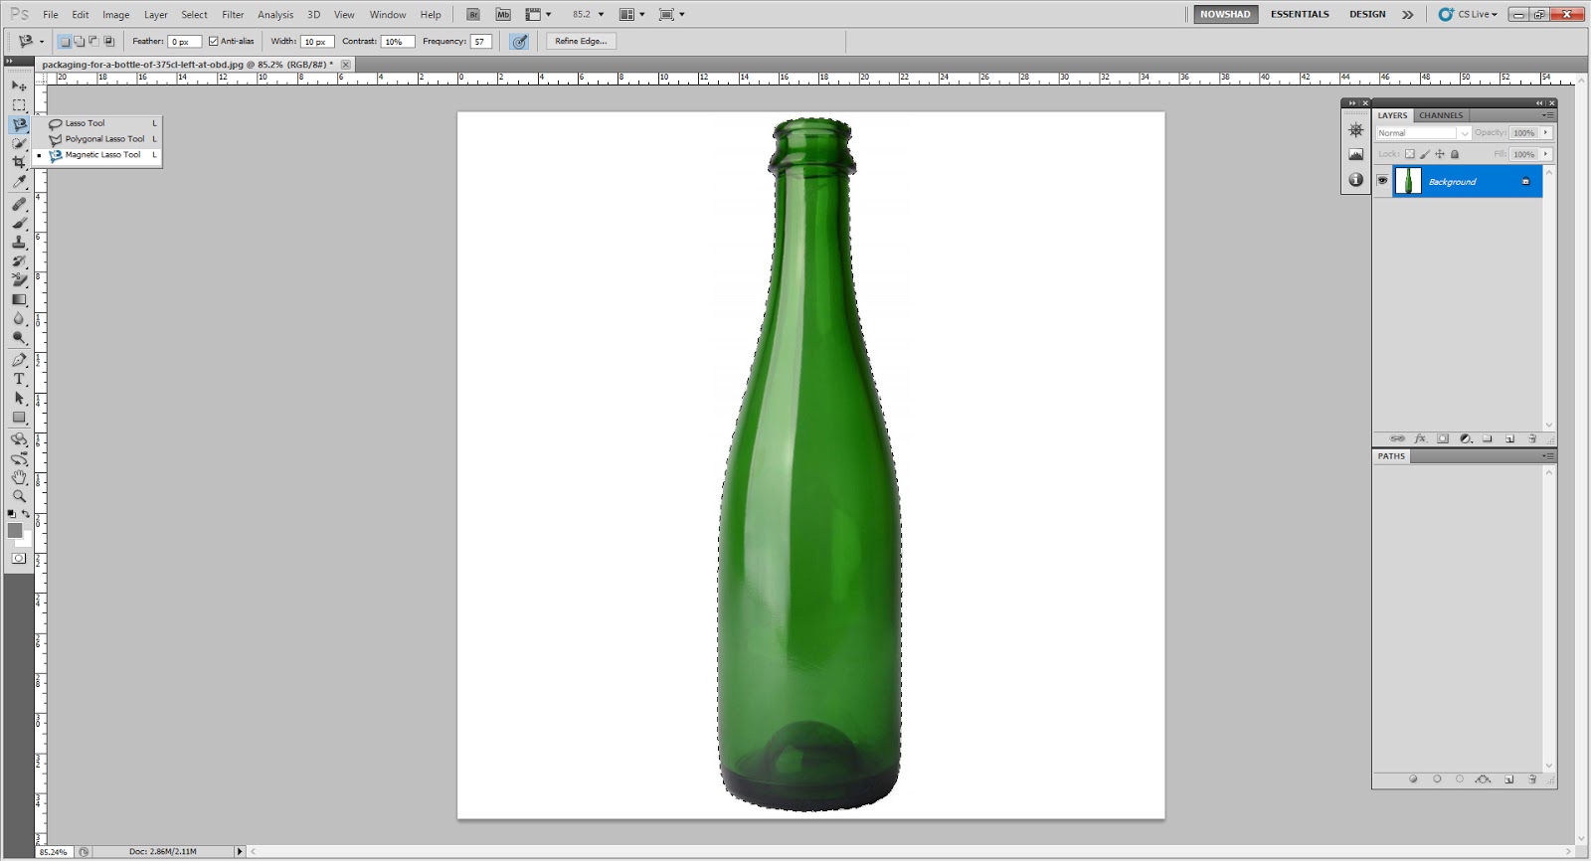Select the Rectangular Marquee tool

pos(19,105)
